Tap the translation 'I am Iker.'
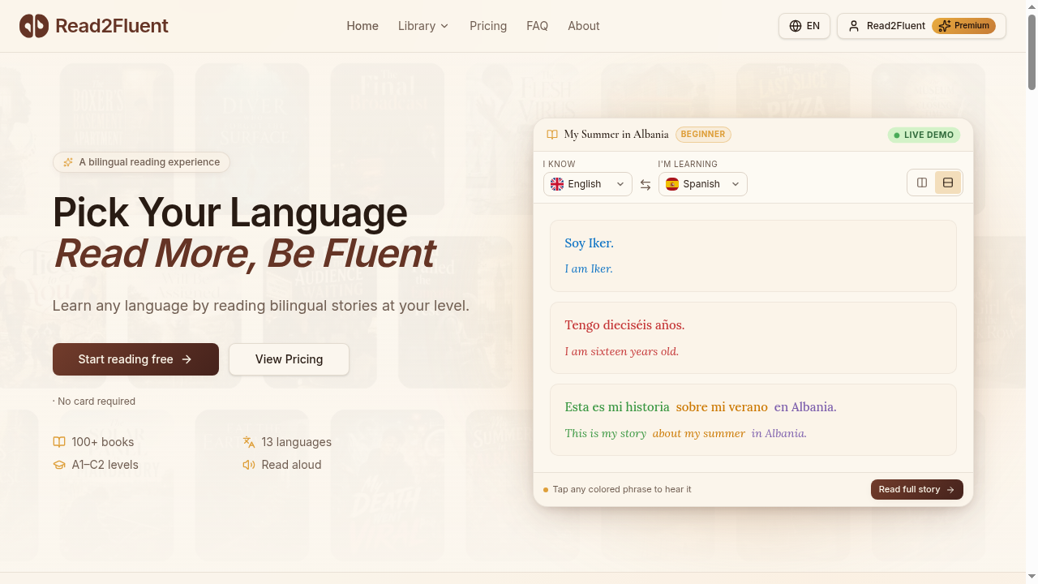Image resolution: width=1038 pixels, height=584 pixels. [x=589, y=268]
